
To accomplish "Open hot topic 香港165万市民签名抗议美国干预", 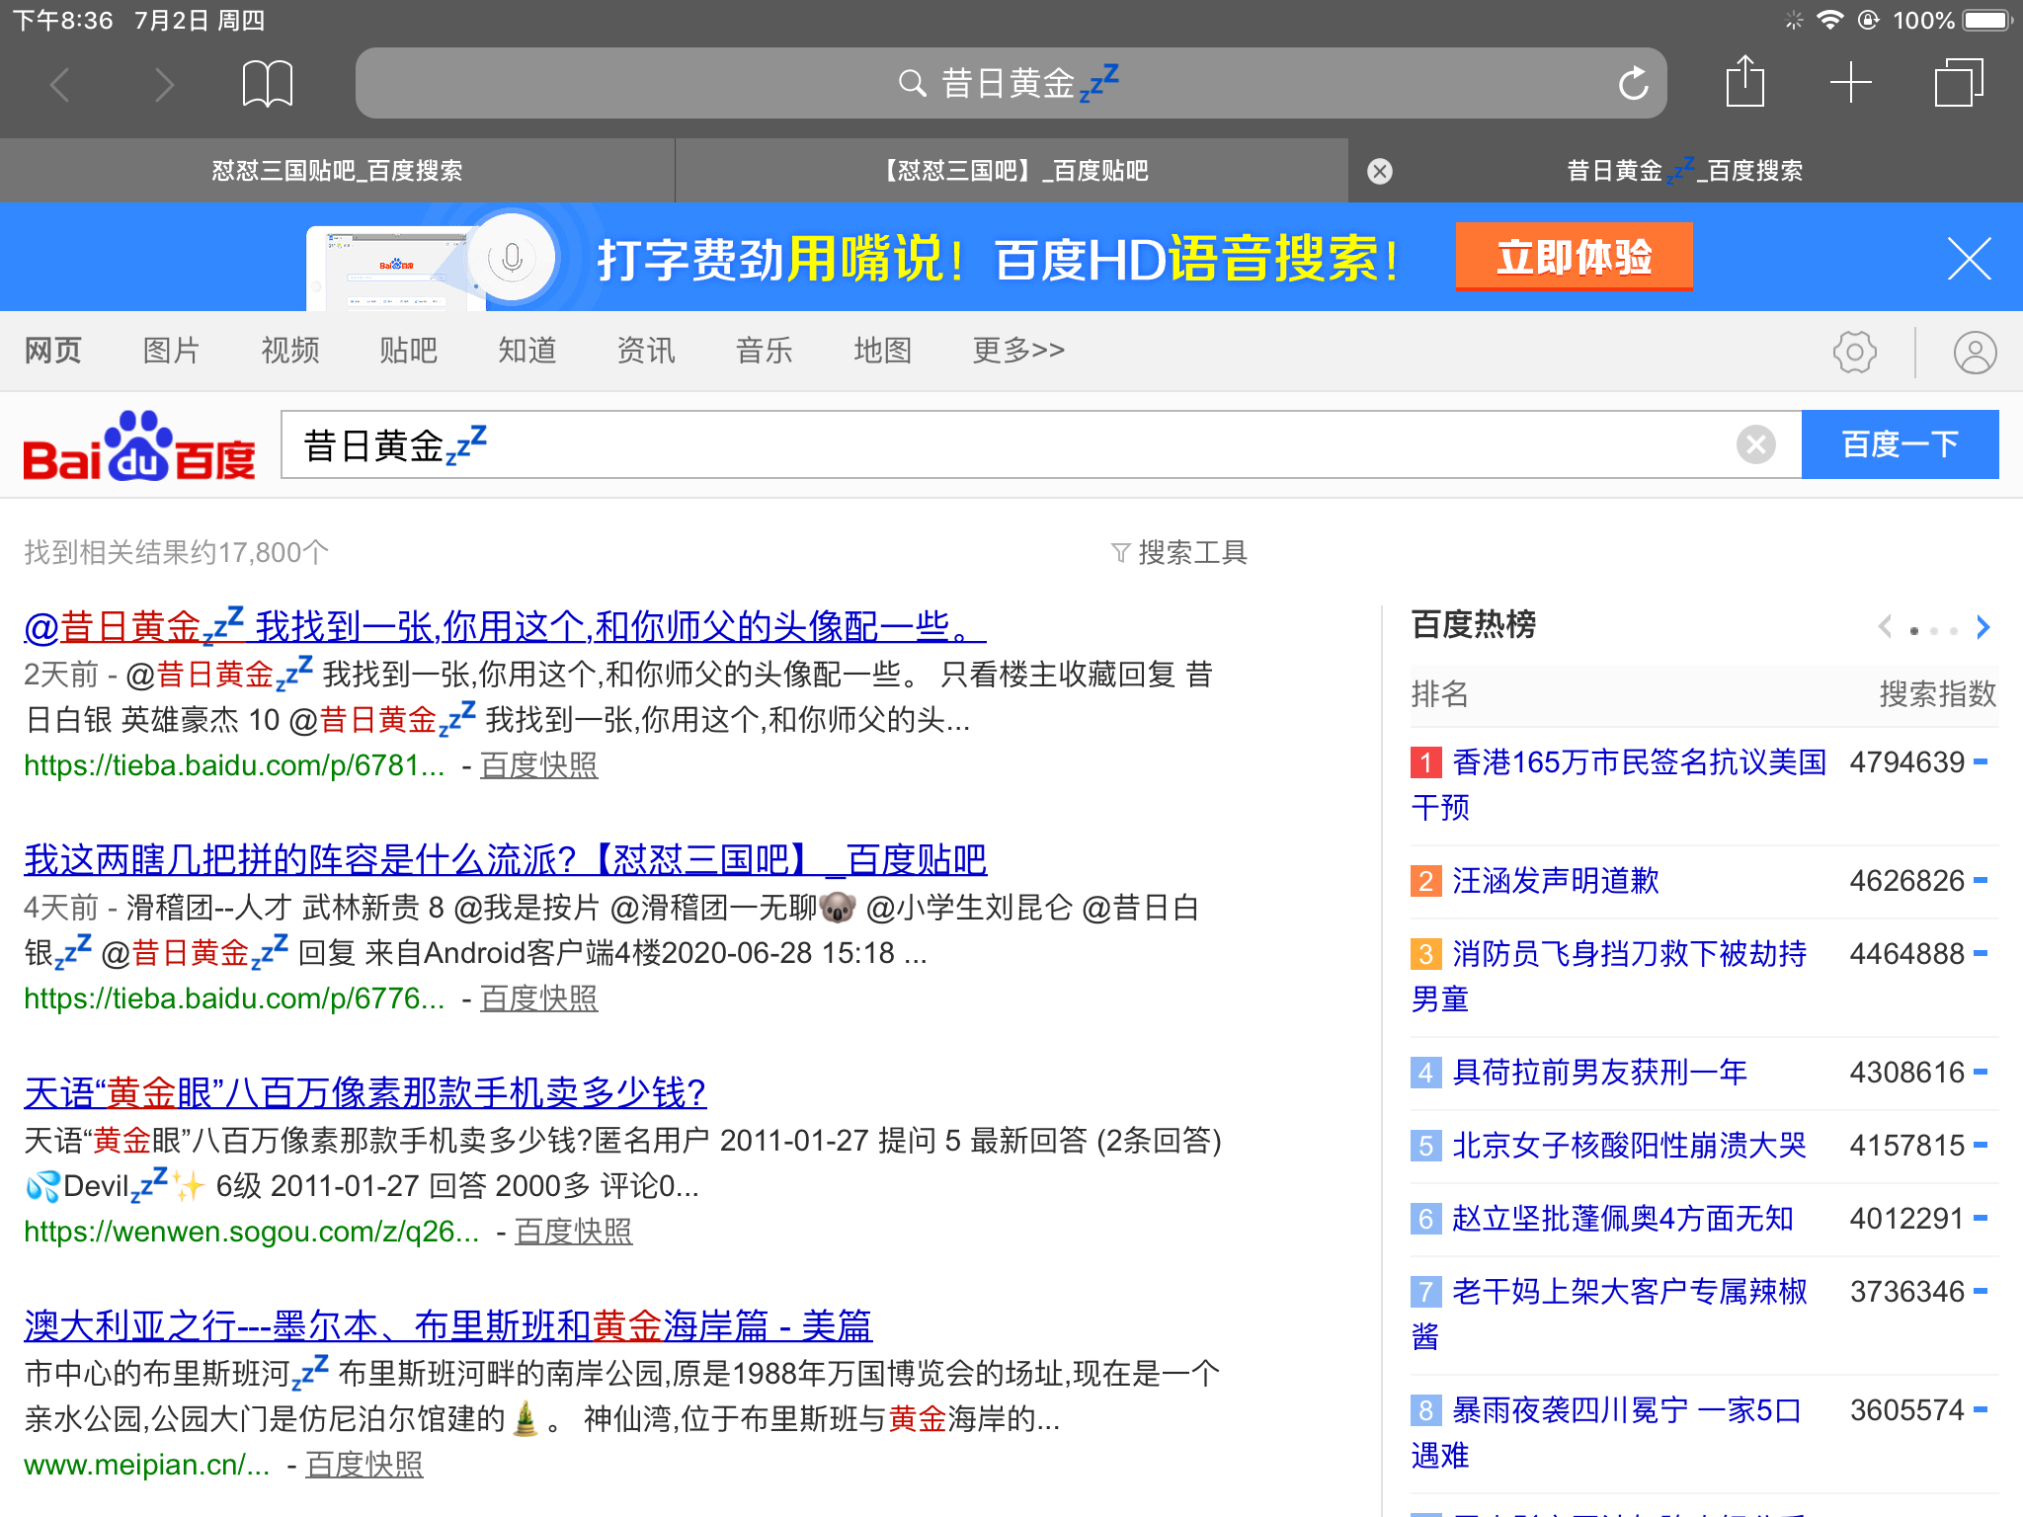I will 1619,784.
